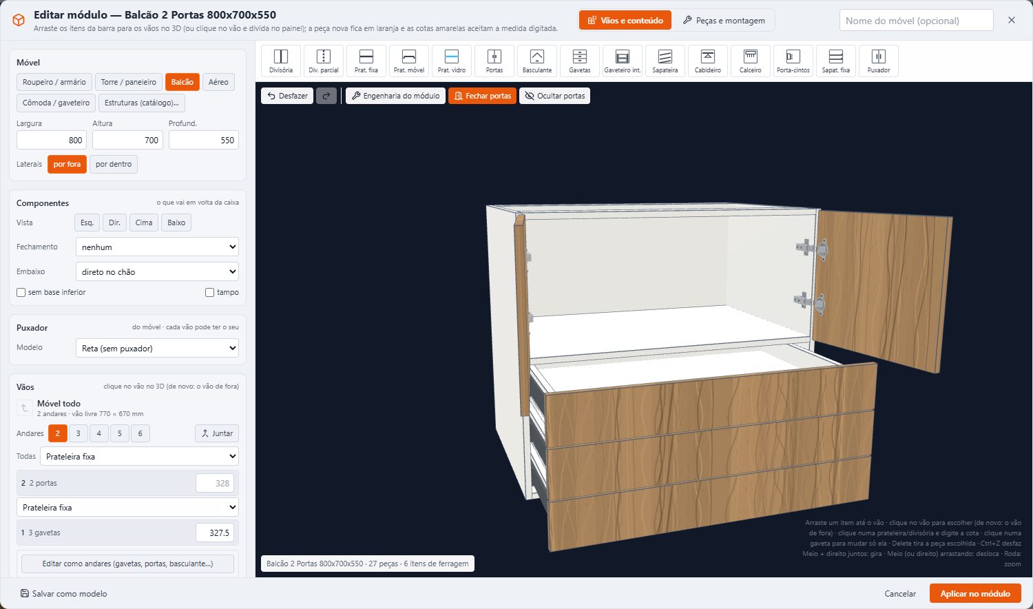Open the Fechamento dropdown
The height and width of the screenshot is (609, 1033).
[x=157, y=247]
